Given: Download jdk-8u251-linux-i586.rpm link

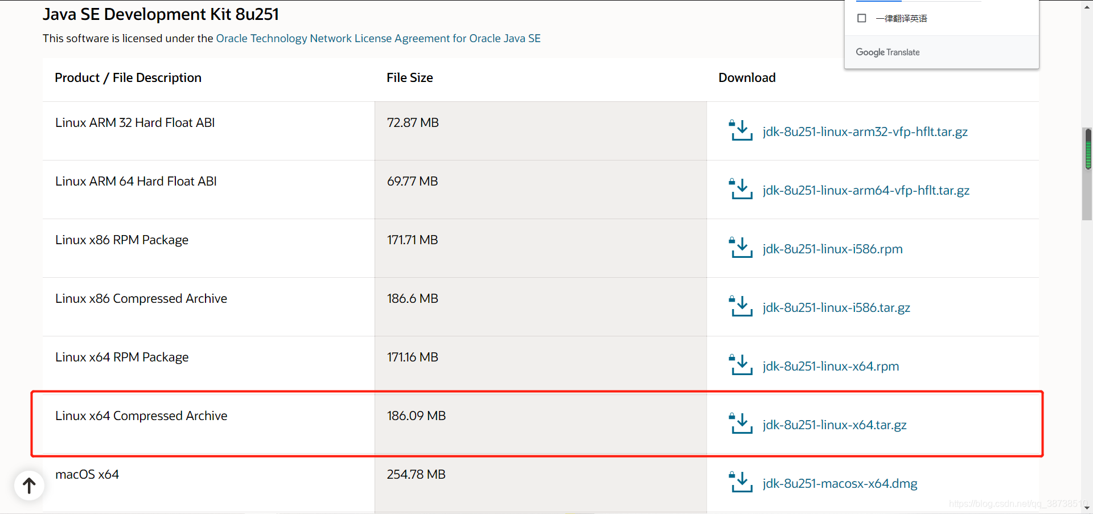Looking at the screenshot, I should pos(833,249).
